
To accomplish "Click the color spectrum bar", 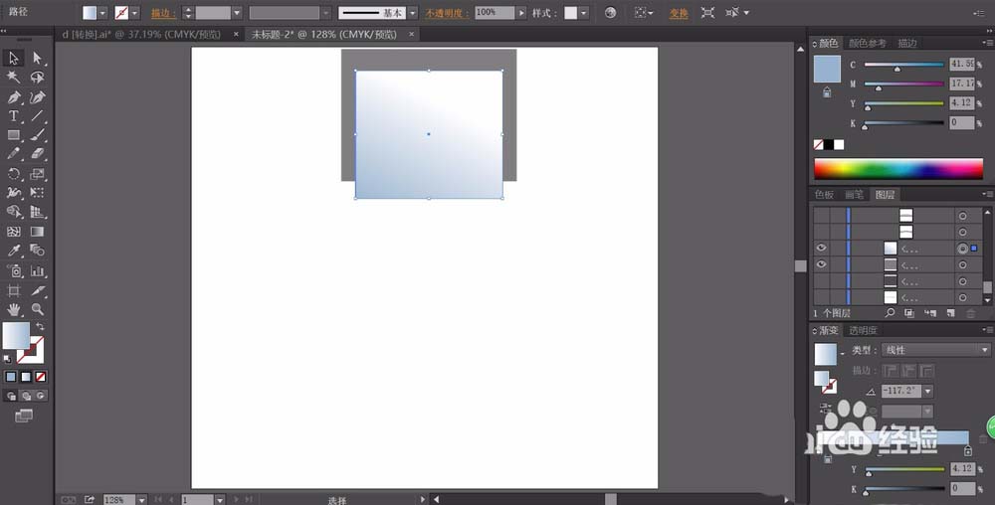I will coord(897,169).
